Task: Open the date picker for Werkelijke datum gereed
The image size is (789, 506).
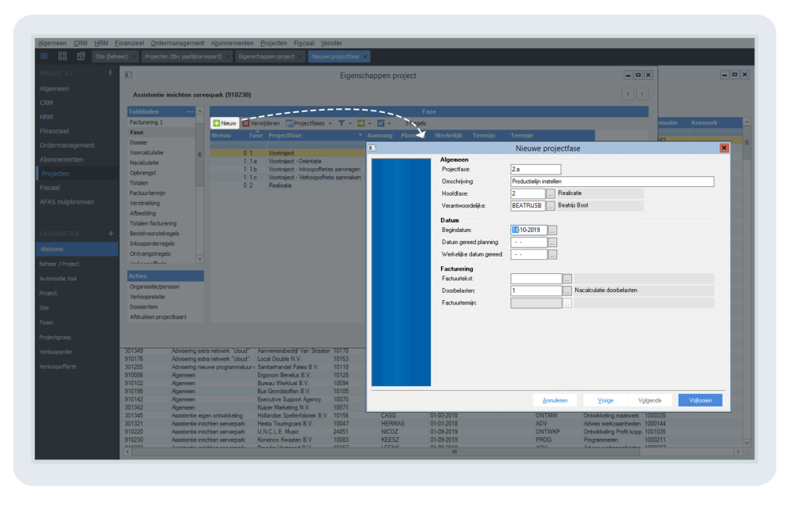Action: tap(552, 254)
